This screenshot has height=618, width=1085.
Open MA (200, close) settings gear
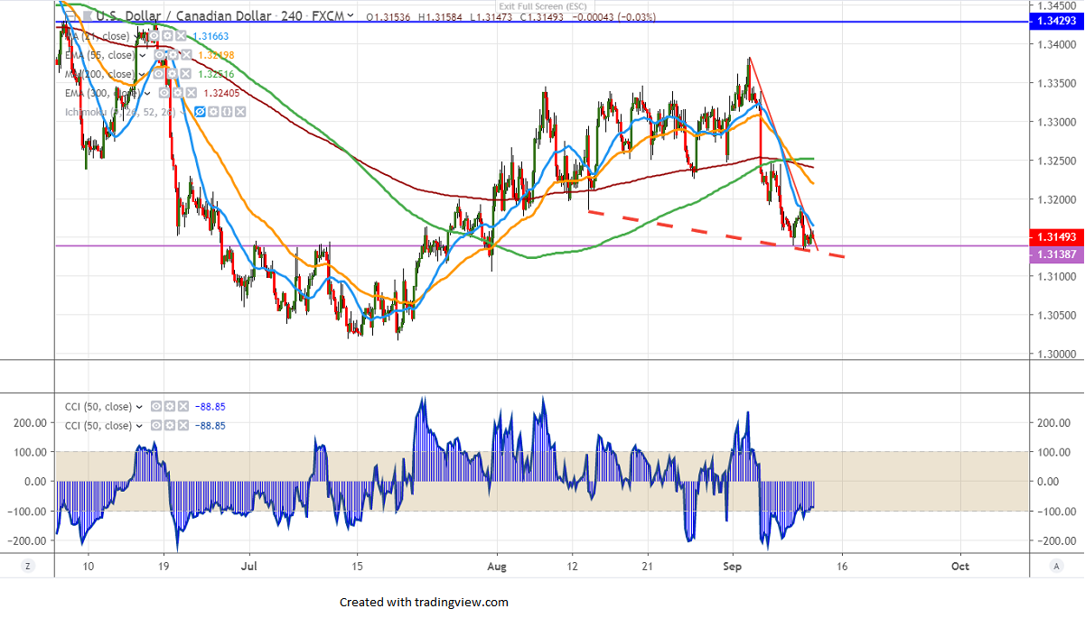click(x=172, y=74)
